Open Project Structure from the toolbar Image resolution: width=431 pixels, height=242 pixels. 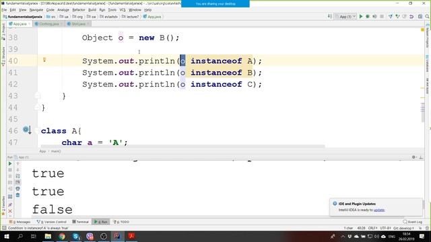click(420, 16)
